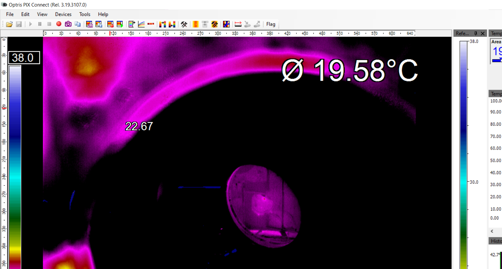Open the Devices menu
The image size is (502, 269).
63,14
